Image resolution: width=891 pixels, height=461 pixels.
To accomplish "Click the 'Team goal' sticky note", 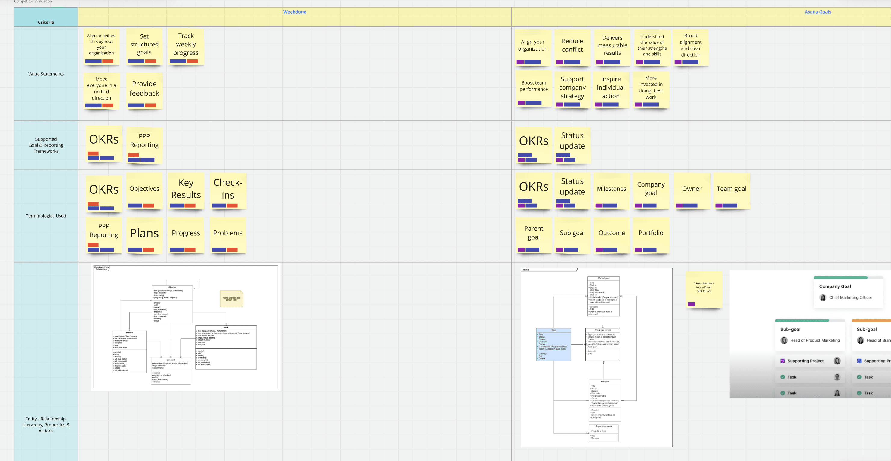I will click(731, 191).
